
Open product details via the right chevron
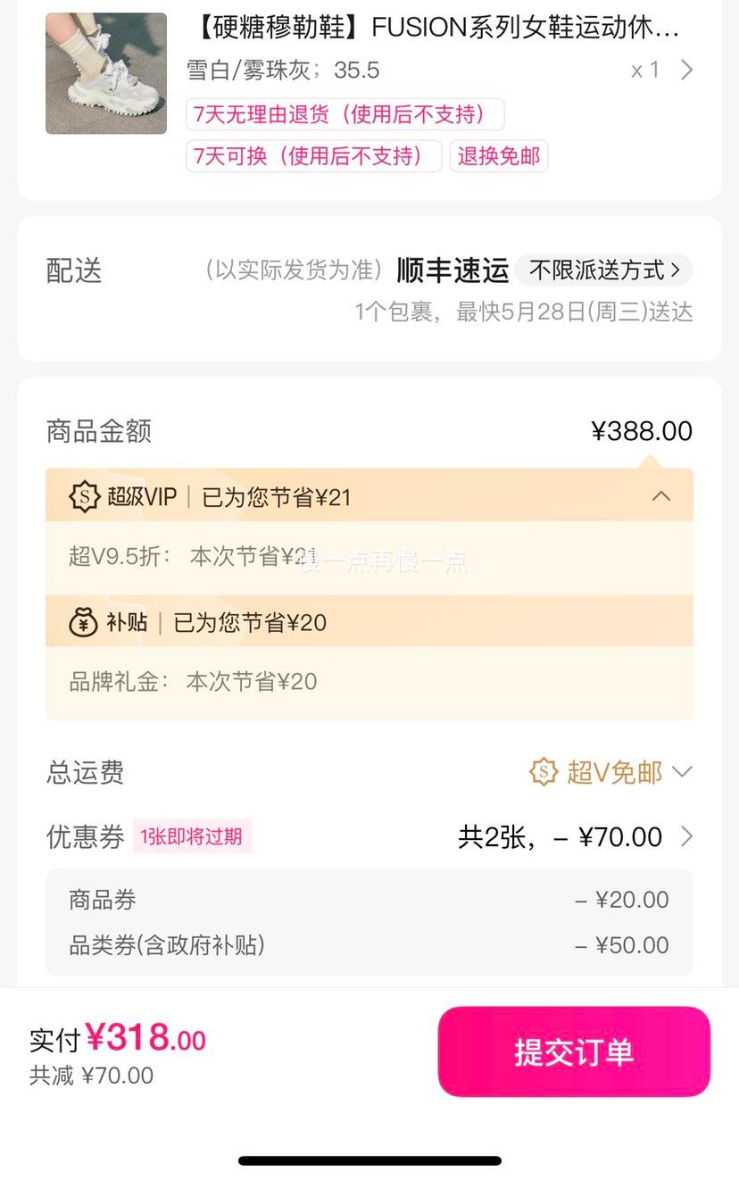point(685,70)
